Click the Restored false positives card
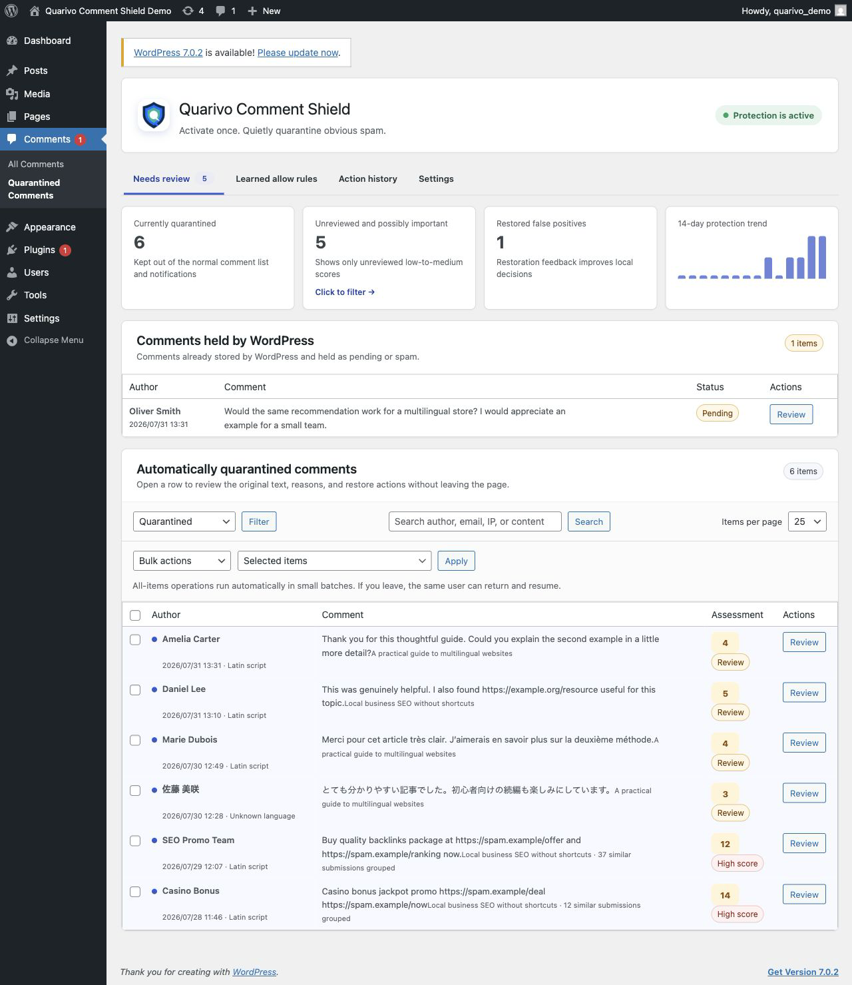The image size is (852, 985). 570,258
